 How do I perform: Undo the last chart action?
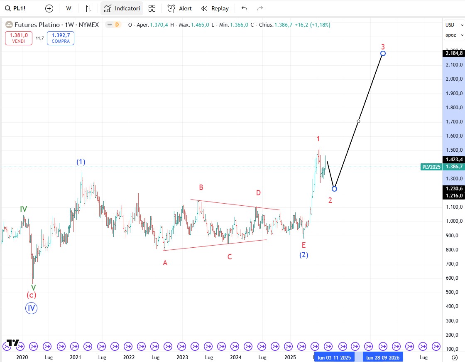coord(244,8)
